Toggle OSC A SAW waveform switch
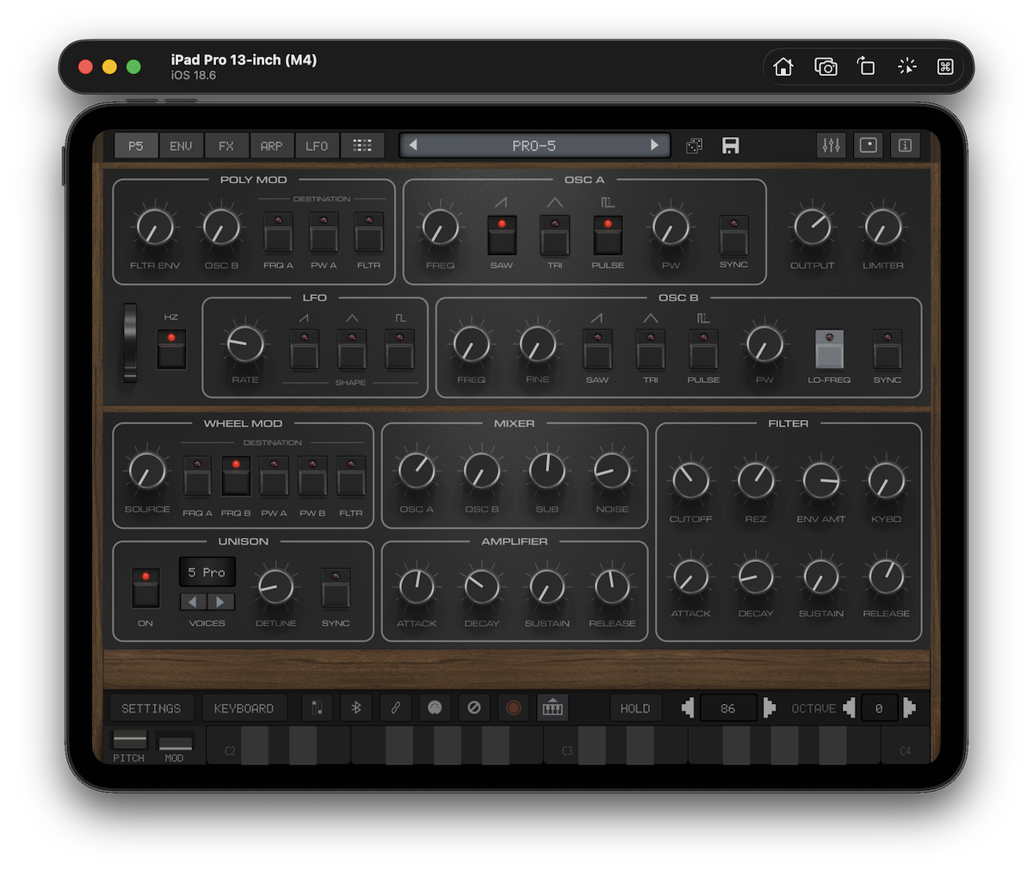Screen dimensions: 1033x877 coord(502,235)
